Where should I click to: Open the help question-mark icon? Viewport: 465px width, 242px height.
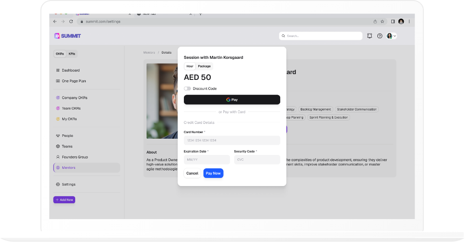click(x=380, y=36)
